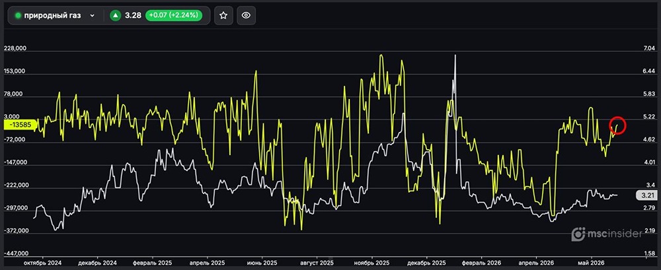The image size is (661, 270).
Task: Click the ноябрь 2025 date label
Action: [371, 263]
